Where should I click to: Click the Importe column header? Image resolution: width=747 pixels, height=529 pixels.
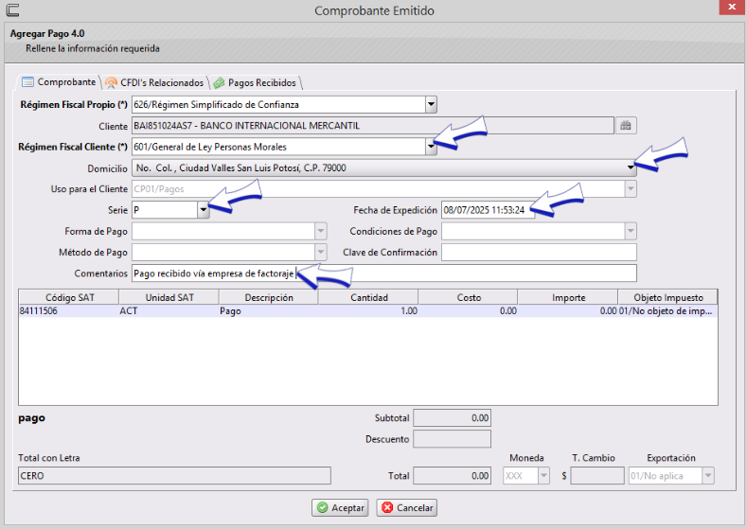click(x=568, y=297)
